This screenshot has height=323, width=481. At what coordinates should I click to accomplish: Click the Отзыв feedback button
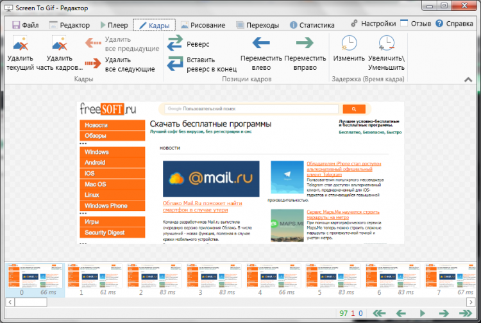tap(416, 24)
